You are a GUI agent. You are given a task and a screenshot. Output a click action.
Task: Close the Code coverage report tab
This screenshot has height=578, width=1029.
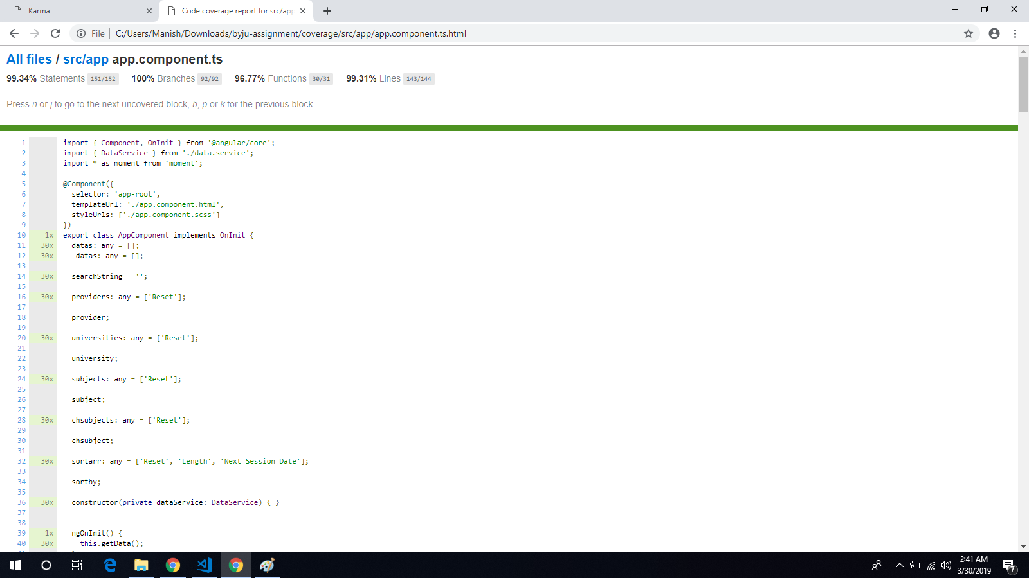coord(303,11)
